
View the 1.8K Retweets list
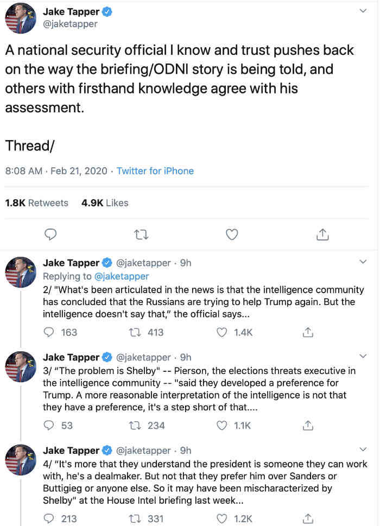[x=36, y=203]
